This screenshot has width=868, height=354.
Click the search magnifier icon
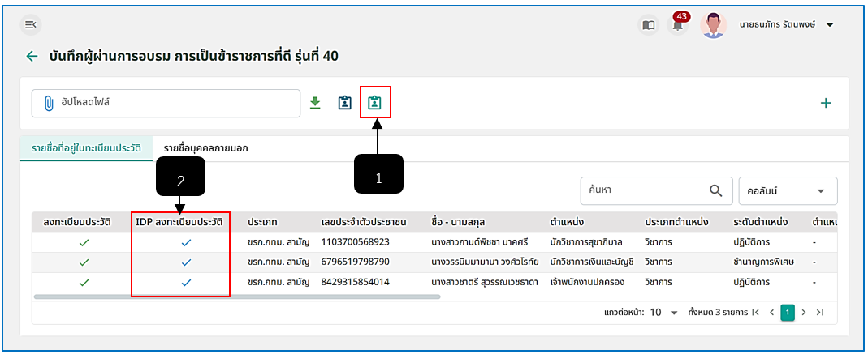coord(716,190)
